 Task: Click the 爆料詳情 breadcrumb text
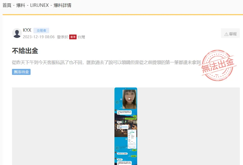62,5
